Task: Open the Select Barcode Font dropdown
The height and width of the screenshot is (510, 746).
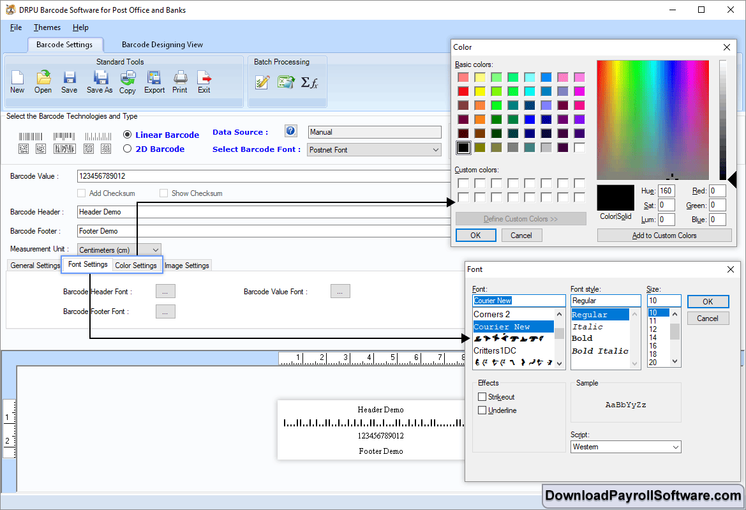Action: pos(374,150)
